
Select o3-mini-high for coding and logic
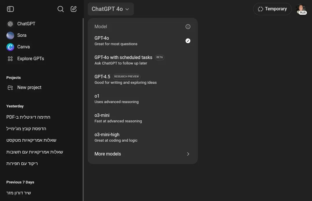coord(142,137)
